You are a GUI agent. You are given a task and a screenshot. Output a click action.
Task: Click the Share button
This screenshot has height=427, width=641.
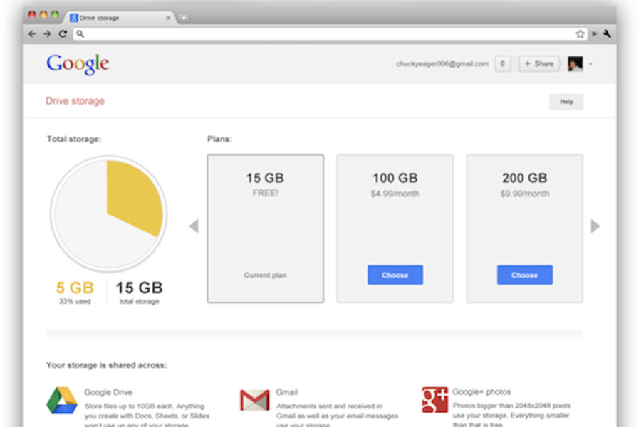538,64
